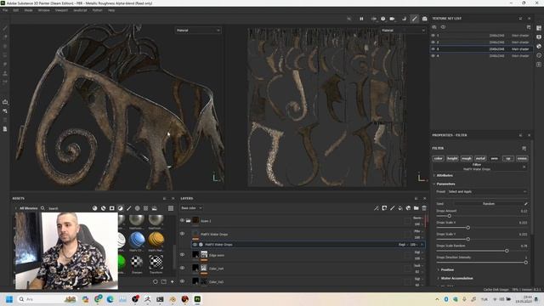Viewport: 544px width, 306px height.
Task: Adjust the Drops Amount slider
Action: pos(449,216)
